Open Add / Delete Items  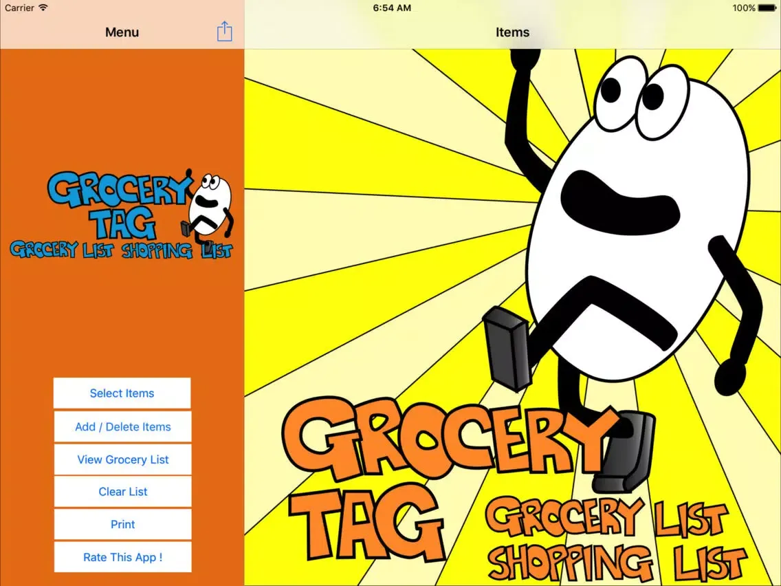point(122,426)
